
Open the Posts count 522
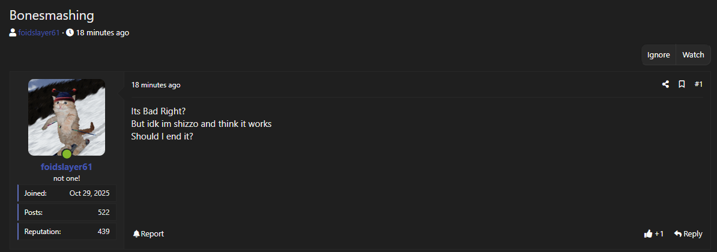pyautogui.click(x=103, y=212)
